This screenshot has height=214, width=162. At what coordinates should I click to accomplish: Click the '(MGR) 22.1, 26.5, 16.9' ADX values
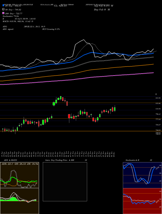[x=34, y=27]
